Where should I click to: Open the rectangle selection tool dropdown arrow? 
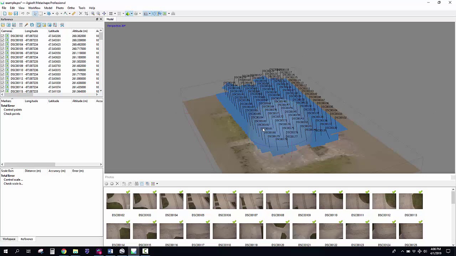pyautogui.click(x=45, y=14)
